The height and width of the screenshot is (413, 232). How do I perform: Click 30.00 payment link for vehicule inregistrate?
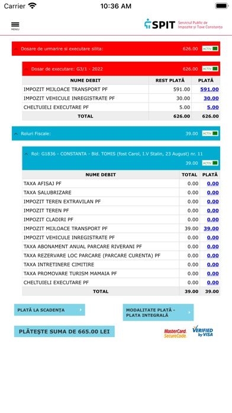pyautogui.click(x=211, y=99)
